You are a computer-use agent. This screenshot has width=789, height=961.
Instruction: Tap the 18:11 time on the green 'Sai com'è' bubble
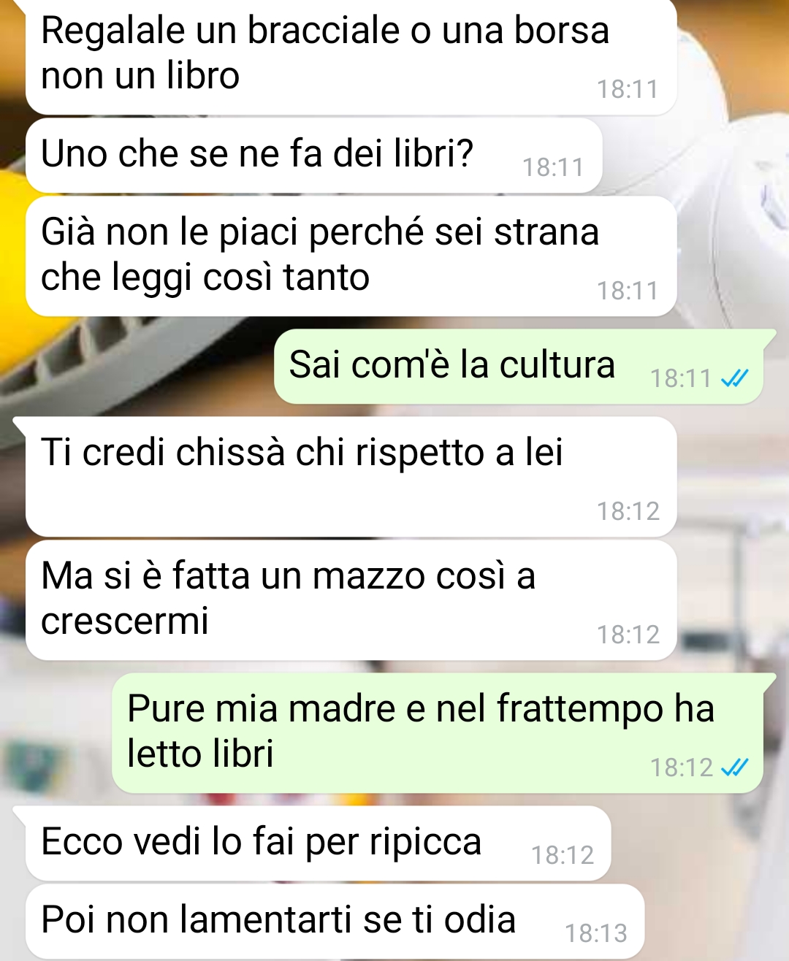point(681,378)
